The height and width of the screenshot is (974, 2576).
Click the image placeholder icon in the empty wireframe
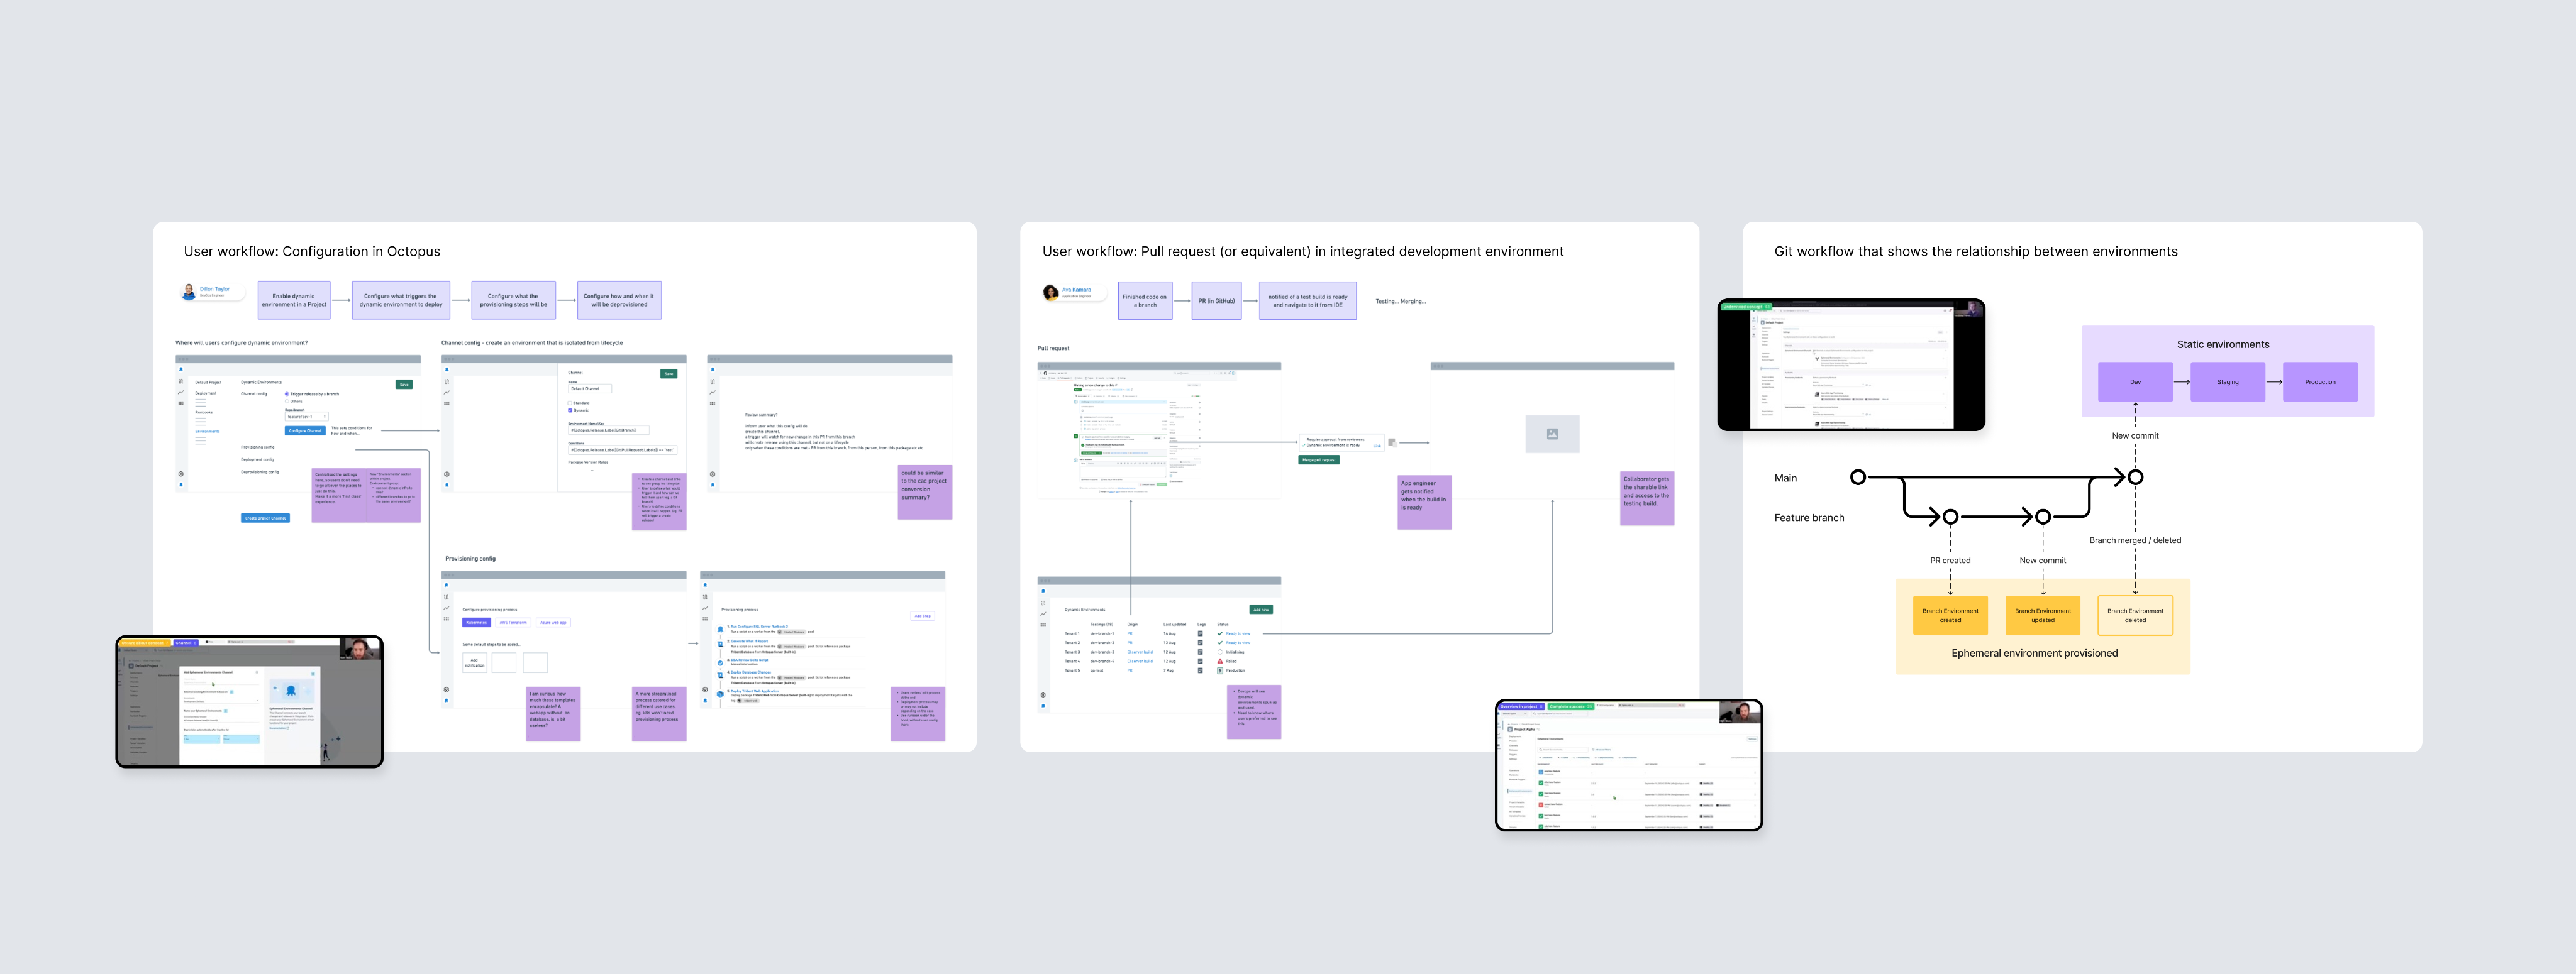1552,434
